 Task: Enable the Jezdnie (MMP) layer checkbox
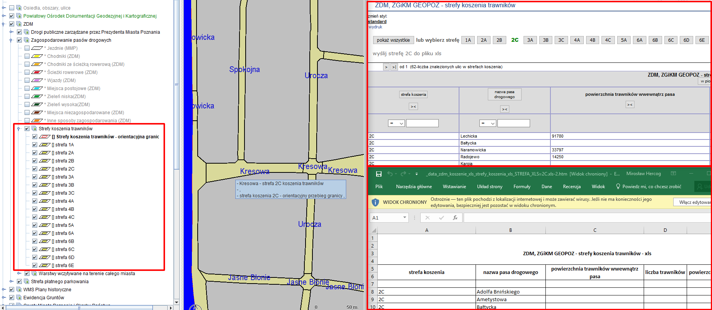click(27, 48)
